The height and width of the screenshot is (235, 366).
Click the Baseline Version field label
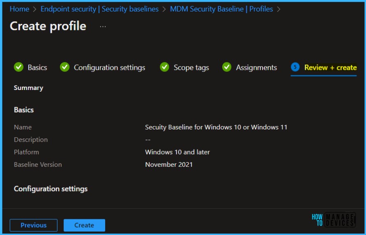tap(38, 164)
